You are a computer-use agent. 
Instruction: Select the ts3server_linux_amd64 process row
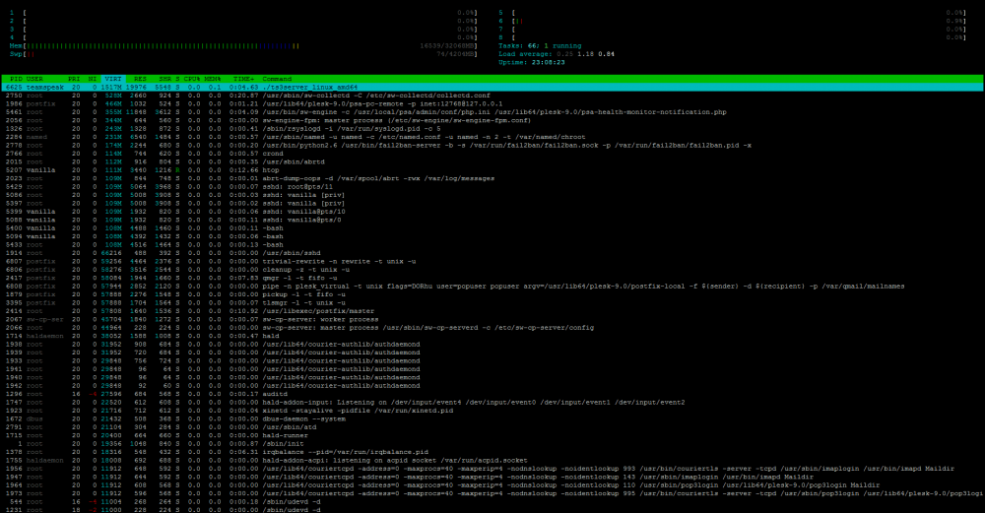492,88
